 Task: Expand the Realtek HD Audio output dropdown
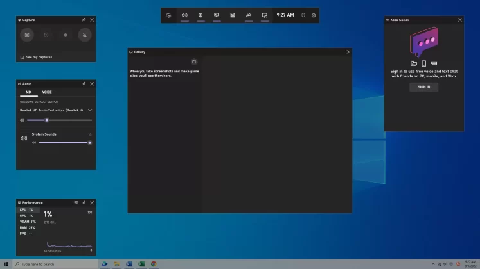click(56, 110)
